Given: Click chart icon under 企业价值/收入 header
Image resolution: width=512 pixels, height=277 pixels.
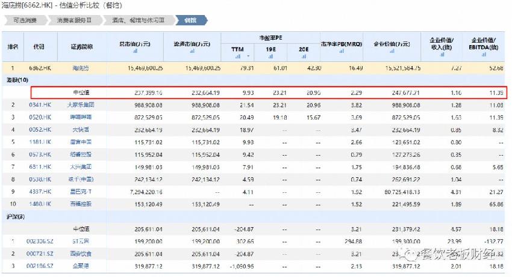Looking at the screenshot, I should pyautogui.click(x=442, y=55).
